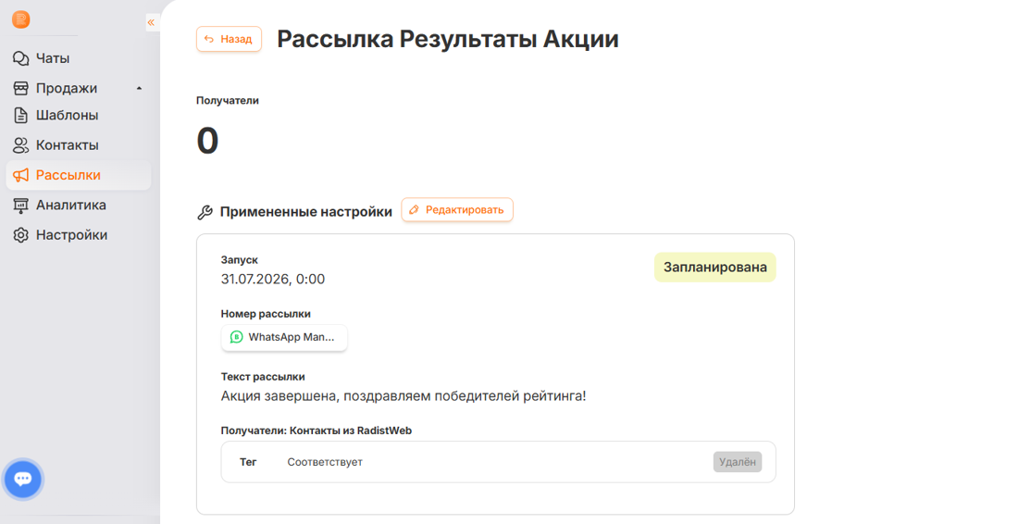Click the Номер рассылки label
This screenshot has height=524, width=1018.
tap(266, 314)
